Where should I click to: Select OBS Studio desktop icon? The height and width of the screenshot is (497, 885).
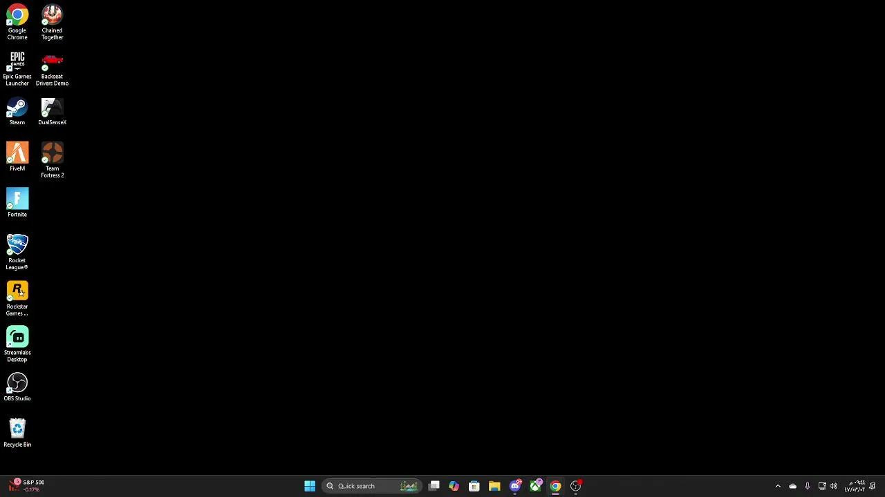click(x=17, y=387)
